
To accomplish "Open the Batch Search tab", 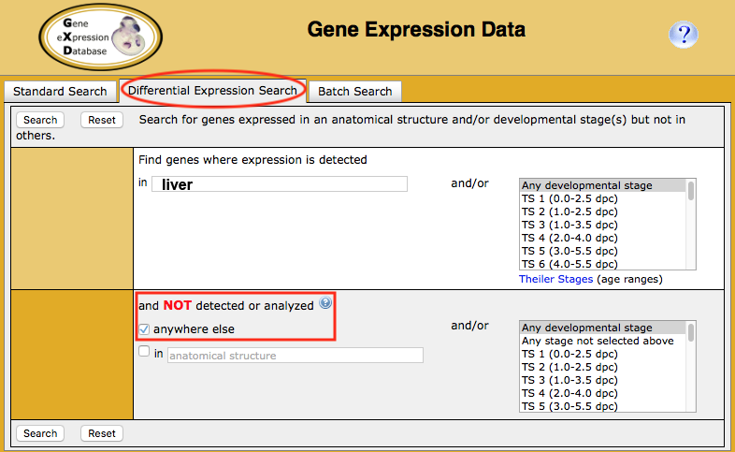I will coord(354,92).
